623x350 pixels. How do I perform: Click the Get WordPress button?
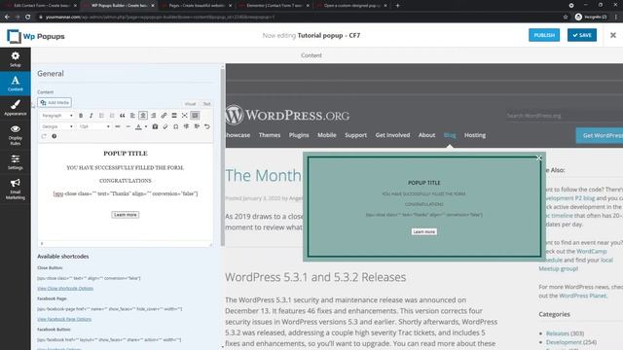click(x=600, y=135)
